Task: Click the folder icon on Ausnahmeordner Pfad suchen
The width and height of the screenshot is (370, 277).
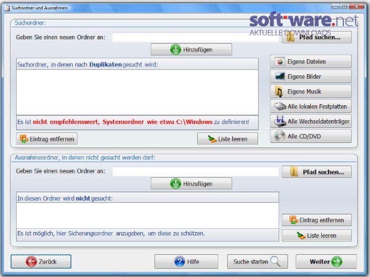Action: coord(294,172)
